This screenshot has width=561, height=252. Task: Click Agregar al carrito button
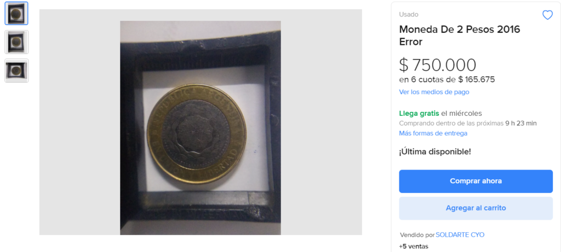point(476,208)
